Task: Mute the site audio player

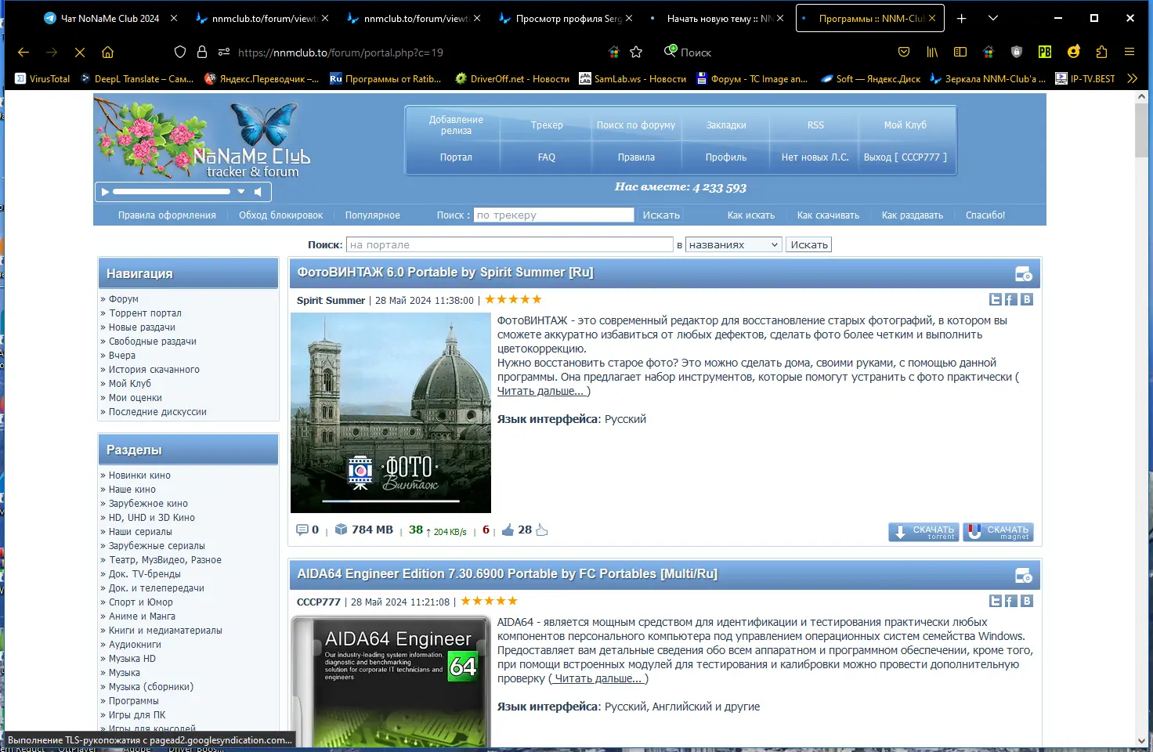Action: coord(258,191)
